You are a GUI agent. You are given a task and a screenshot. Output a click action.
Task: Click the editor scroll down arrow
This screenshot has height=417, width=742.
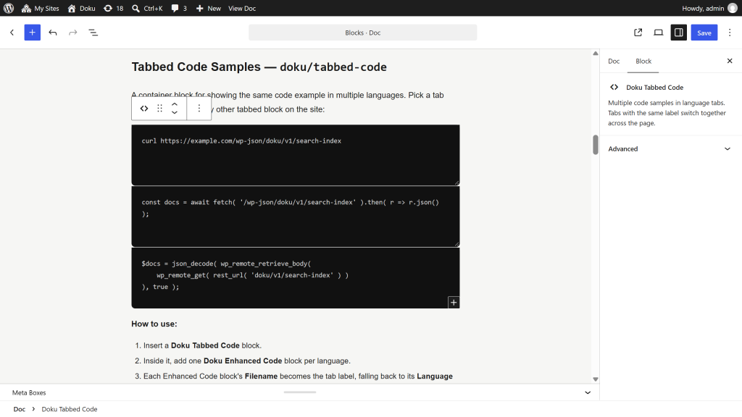point(596,379)
